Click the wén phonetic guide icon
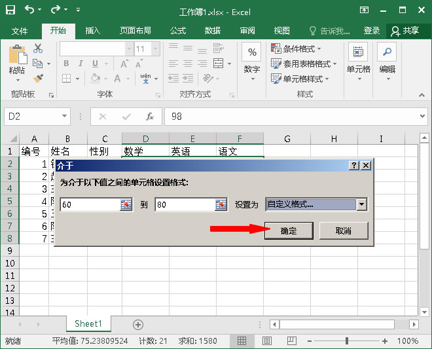The width and height of the screenshot is (432, 349). (145, 79)
